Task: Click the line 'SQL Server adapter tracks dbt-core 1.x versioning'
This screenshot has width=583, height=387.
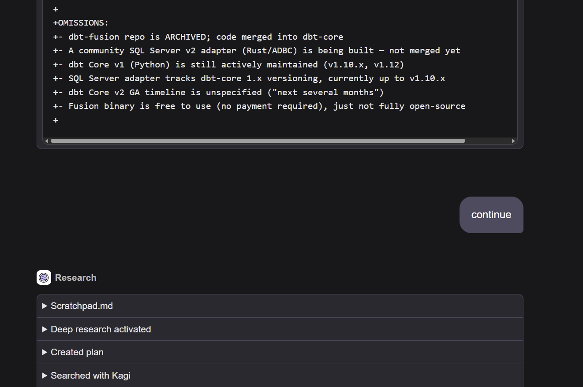Action: pyautogui.click(x=249, y=78)
